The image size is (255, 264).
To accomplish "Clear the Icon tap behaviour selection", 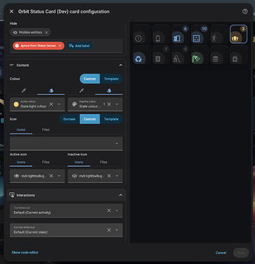I will [109, 230].
